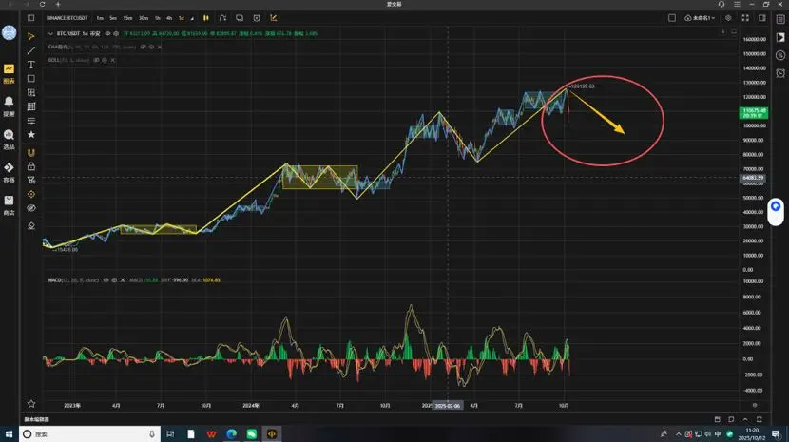This screenshot has height=442, width=789.
Task: Toggle the left panel layout icon
Action: click(31, 18)
